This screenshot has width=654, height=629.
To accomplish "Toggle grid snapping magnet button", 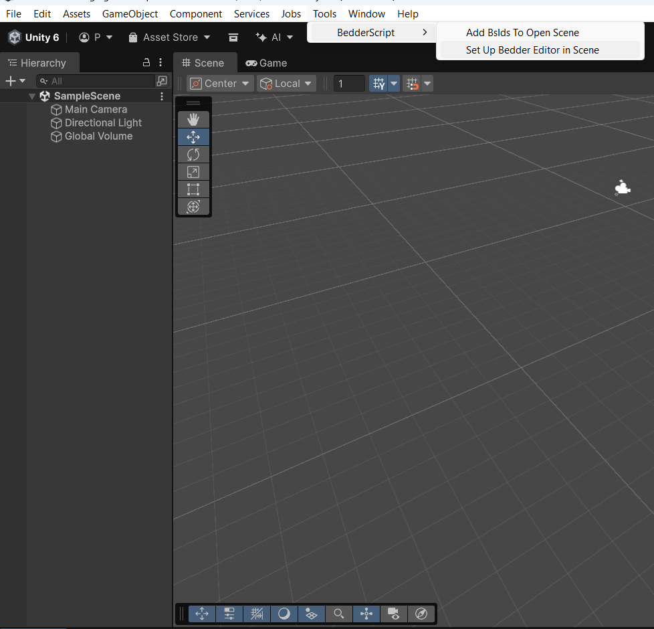I will coord(412,84).
